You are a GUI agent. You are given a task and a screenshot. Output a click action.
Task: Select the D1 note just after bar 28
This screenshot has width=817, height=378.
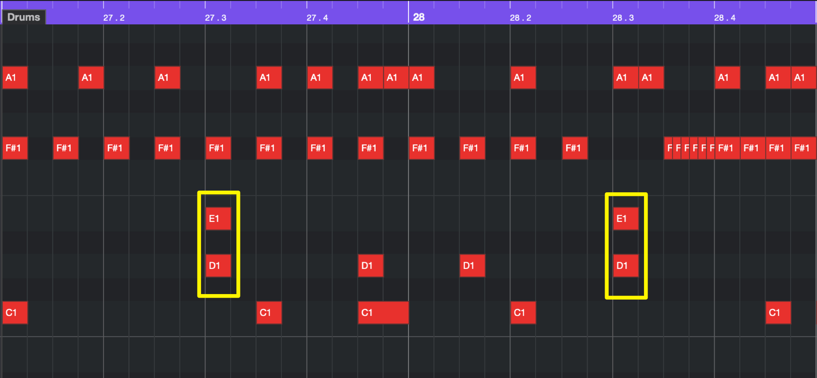[x=472, y=266]
